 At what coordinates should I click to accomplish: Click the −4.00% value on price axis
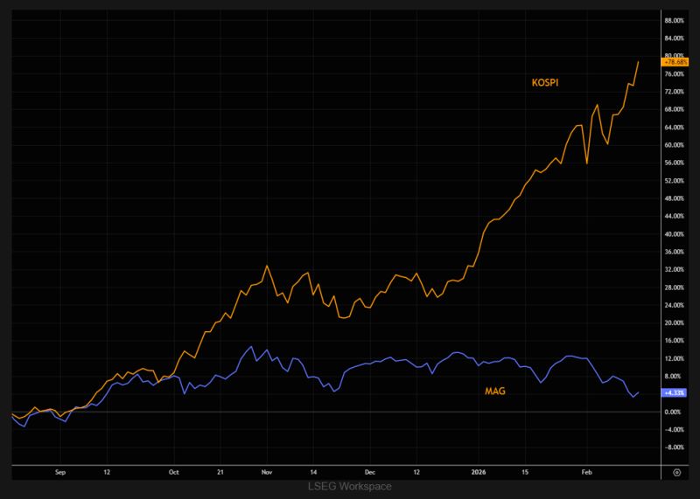673,429
